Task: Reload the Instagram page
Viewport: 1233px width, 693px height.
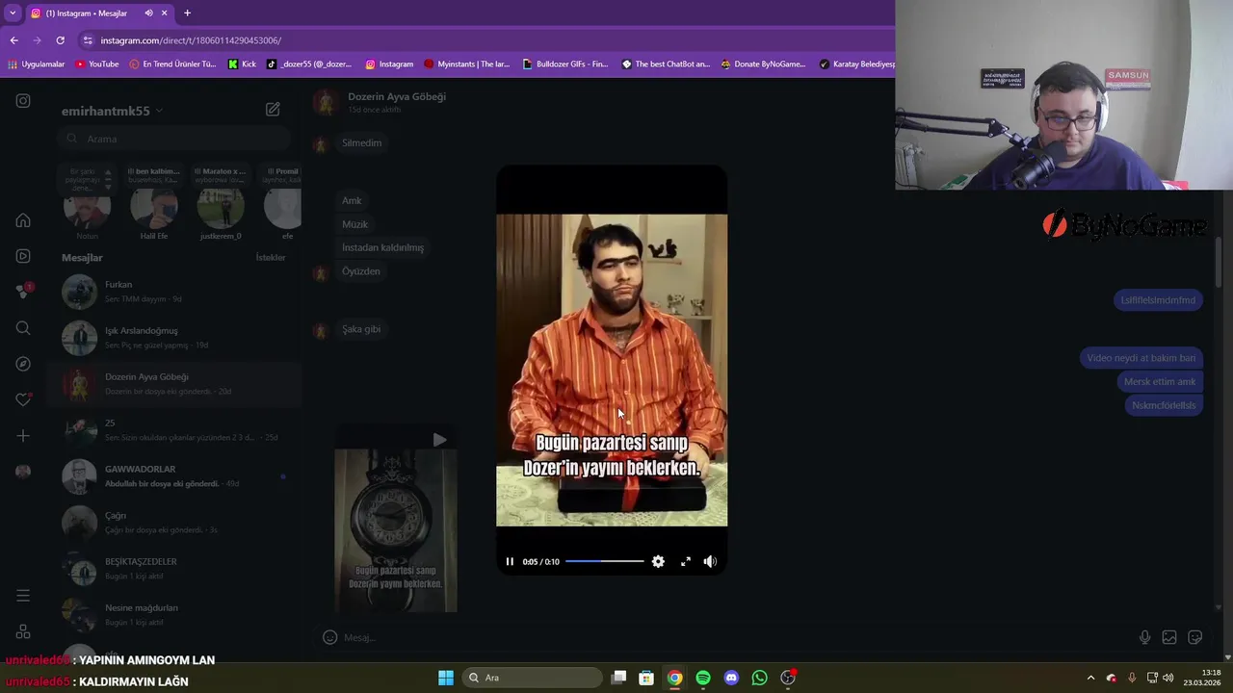Action: tap(60, 40)
